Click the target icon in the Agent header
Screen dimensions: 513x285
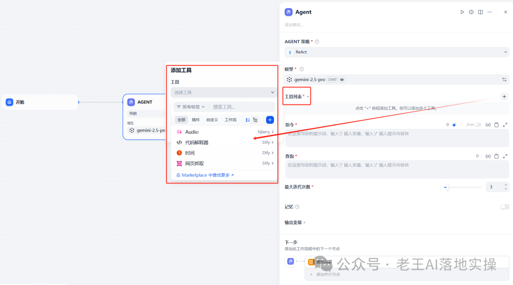[x=471, y=12]
